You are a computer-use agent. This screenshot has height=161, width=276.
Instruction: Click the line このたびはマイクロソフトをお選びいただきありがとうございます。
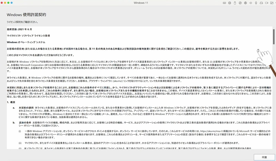tap(40, 55)
